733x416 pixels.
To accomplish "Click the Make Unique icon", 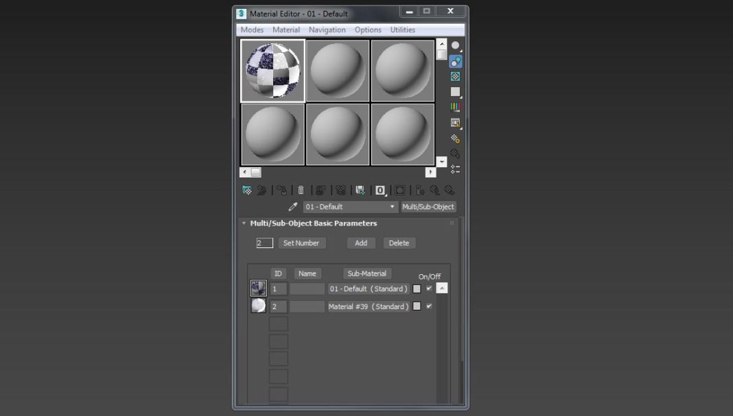I will coord(341,190).
